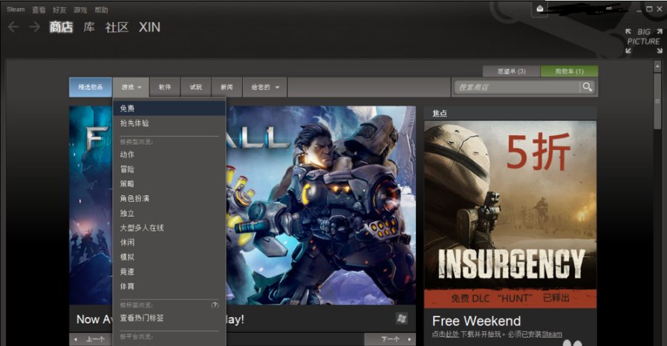Screen dimensions: 667x346
Task: Open the Insurgency spotlight image
Action: [510, 215]
